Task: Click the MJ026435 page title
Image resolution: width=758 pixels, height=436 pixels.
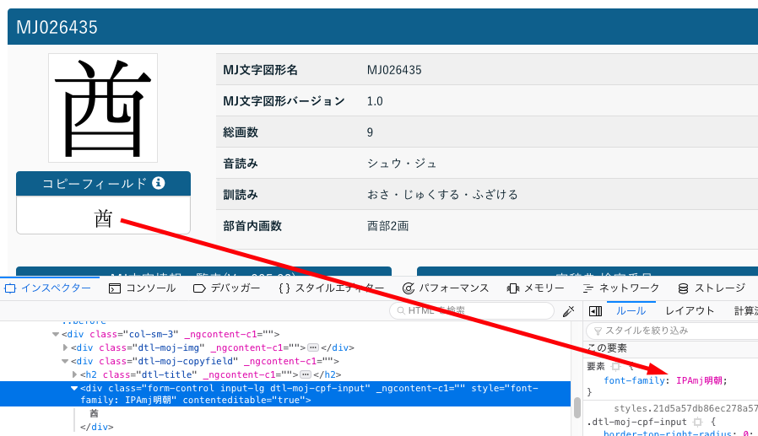Action: (57, 28)
